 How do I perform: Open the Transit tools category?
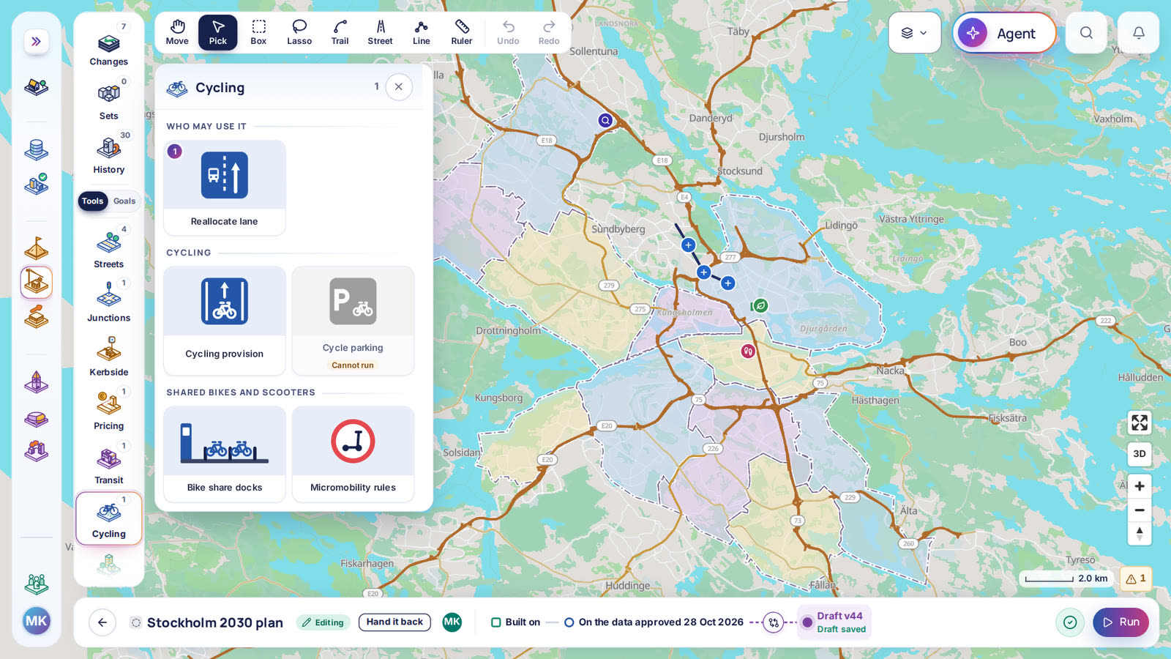(x=109, y=463)
